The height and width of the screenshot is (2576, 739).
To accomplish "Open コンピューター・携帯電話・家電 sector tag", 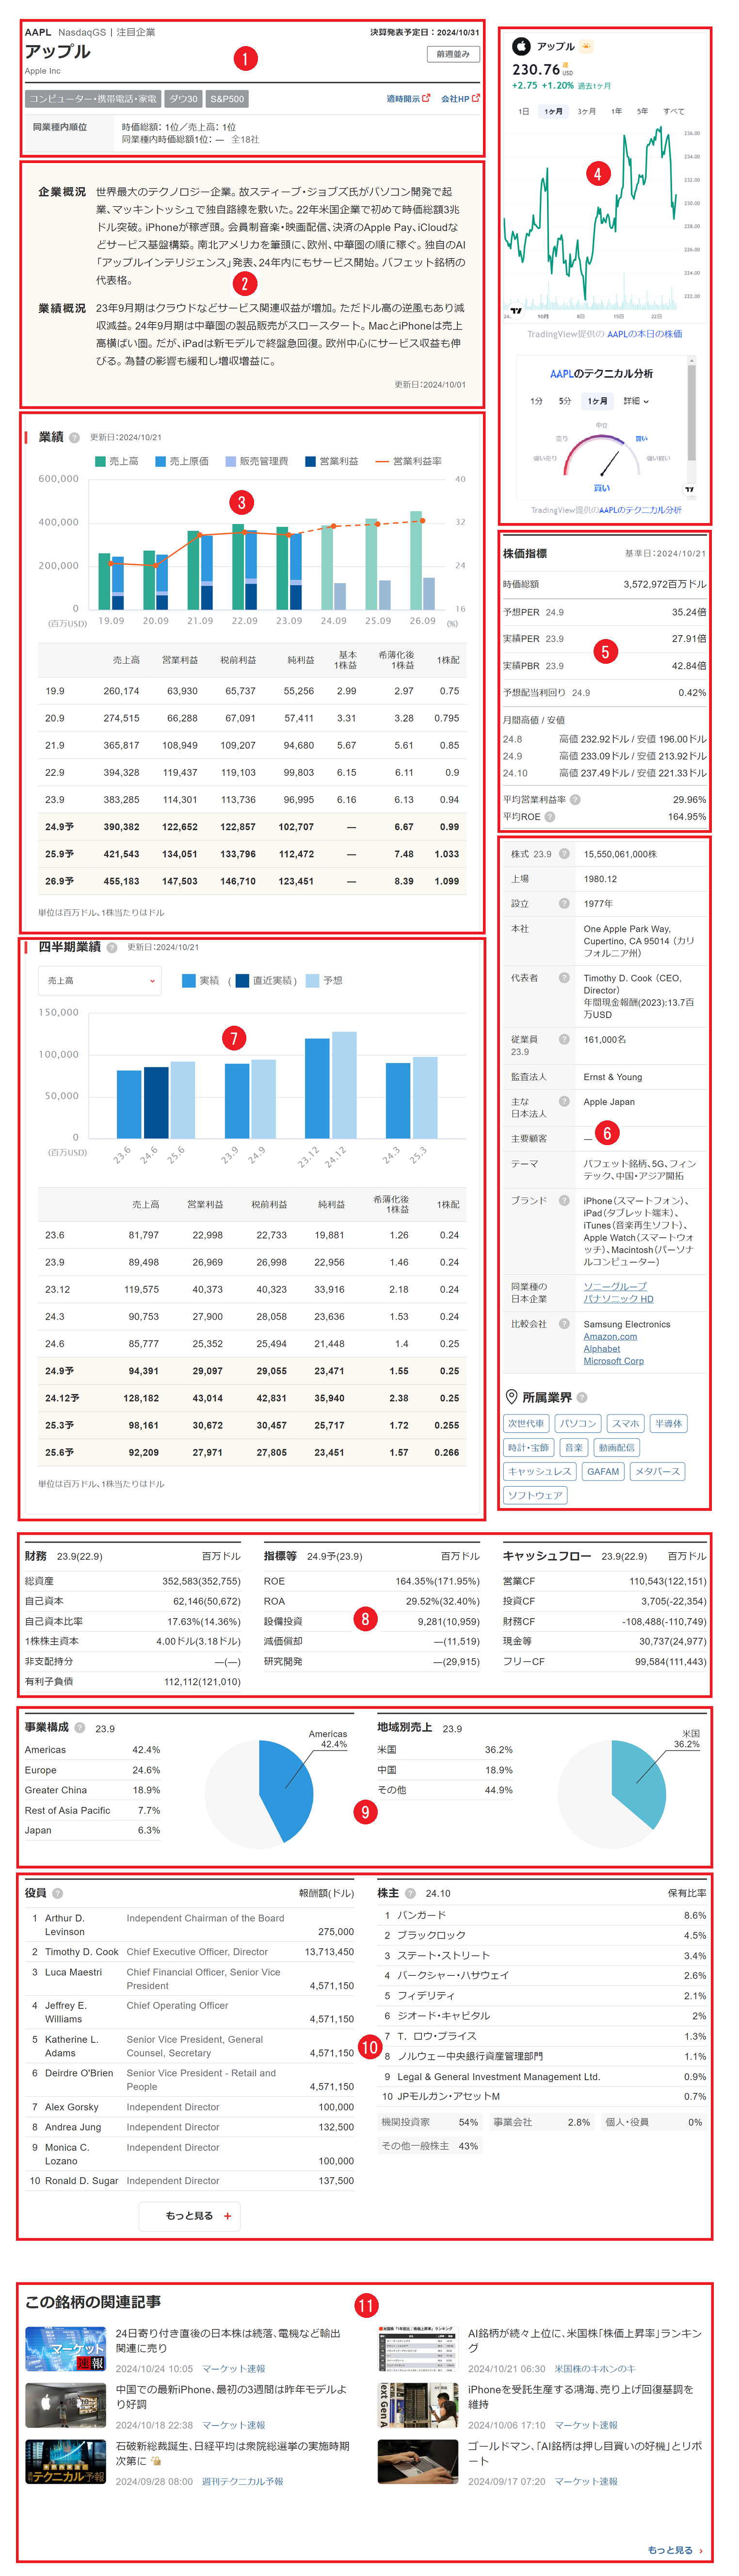I will pyautogui.click(x=92, y=99).
